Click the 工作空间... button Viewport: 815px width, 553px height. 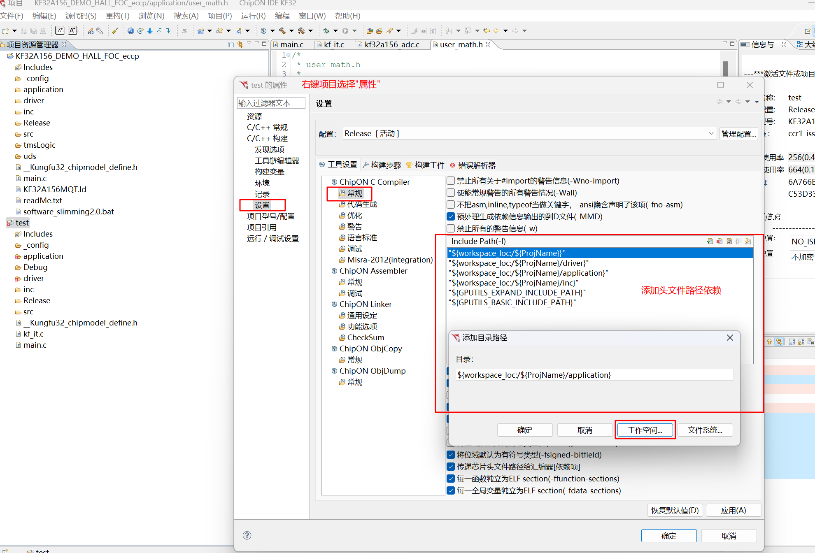645,430
